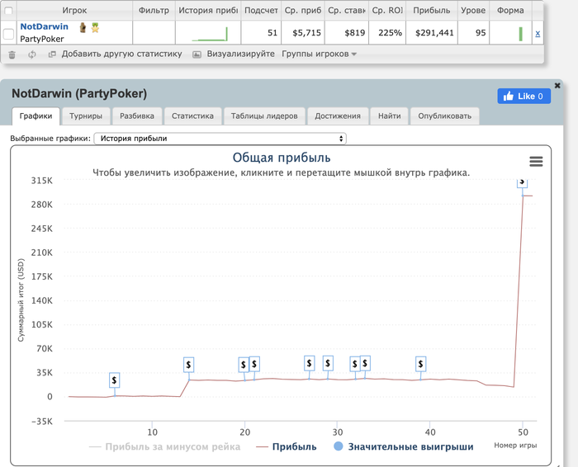This screenshot has width=578, height=467.
Task: Open the 'История прибыли' graph dropdown
Action: tap(220, 139)
